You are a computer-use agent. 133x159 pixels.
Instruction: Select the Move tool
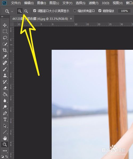(5, 25)
